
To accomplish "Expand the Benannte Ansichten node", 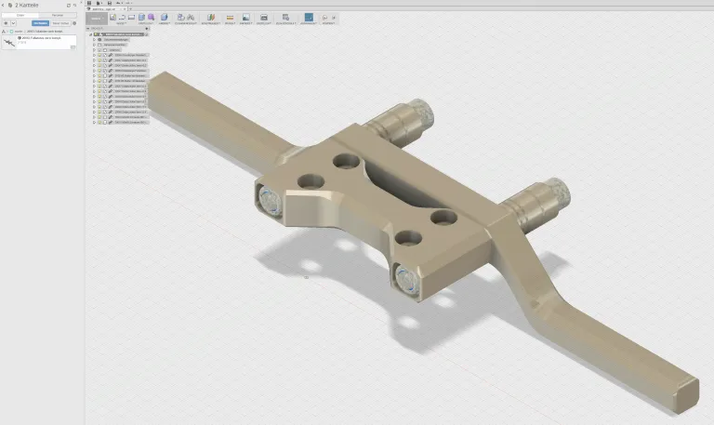I will (x=94, y=45).
